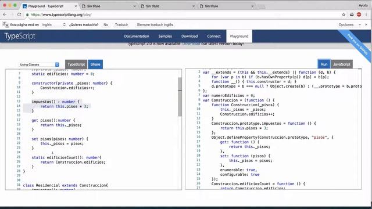Click Traducir in the translation bar
The image size is (372, 209).
point(121,24)
